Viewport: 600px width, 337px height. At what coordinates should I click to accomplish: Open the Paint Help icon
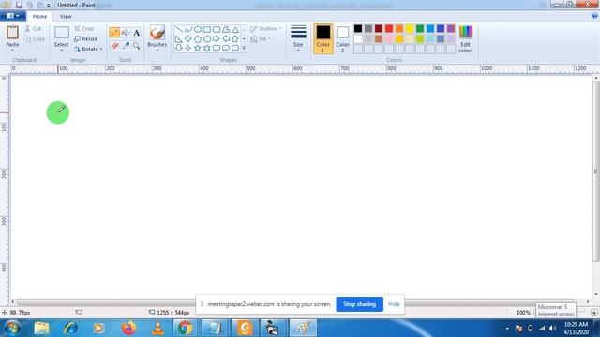tap(594, 16)
